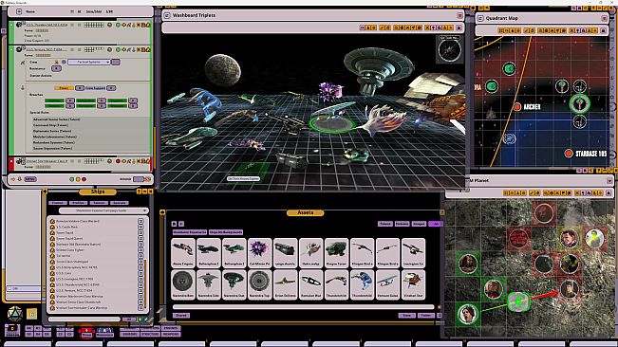This screenshot has height=347, width=618.
Task: Click the Store button in Assets
Action: coord(406,316)
